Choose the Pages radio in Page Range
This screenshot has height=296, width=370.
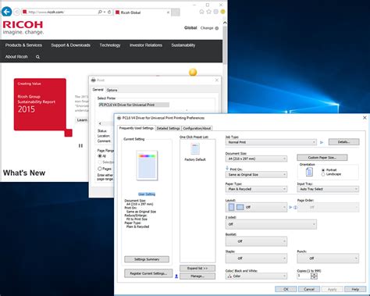pos(100,169)
